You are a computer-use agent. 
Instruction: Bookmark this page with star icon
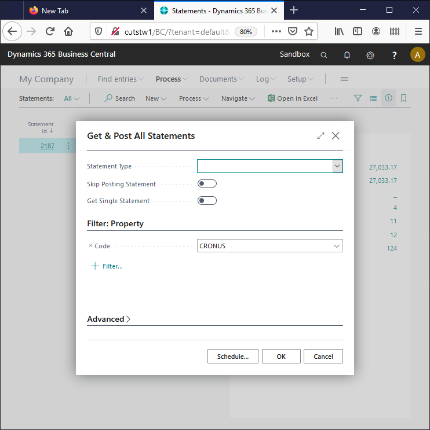pyautogui.click(x=309, y=31)
